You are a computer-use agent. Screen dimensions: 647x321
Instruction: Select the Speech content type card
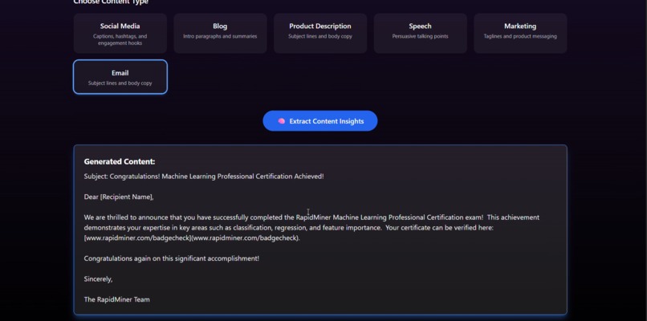click(x=420, y=34)
